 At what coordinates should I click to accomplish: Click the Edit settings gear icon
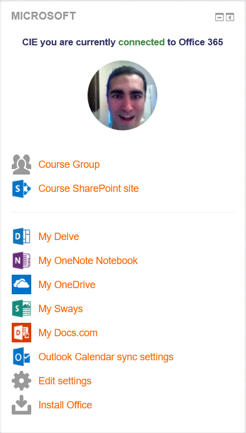21,381
